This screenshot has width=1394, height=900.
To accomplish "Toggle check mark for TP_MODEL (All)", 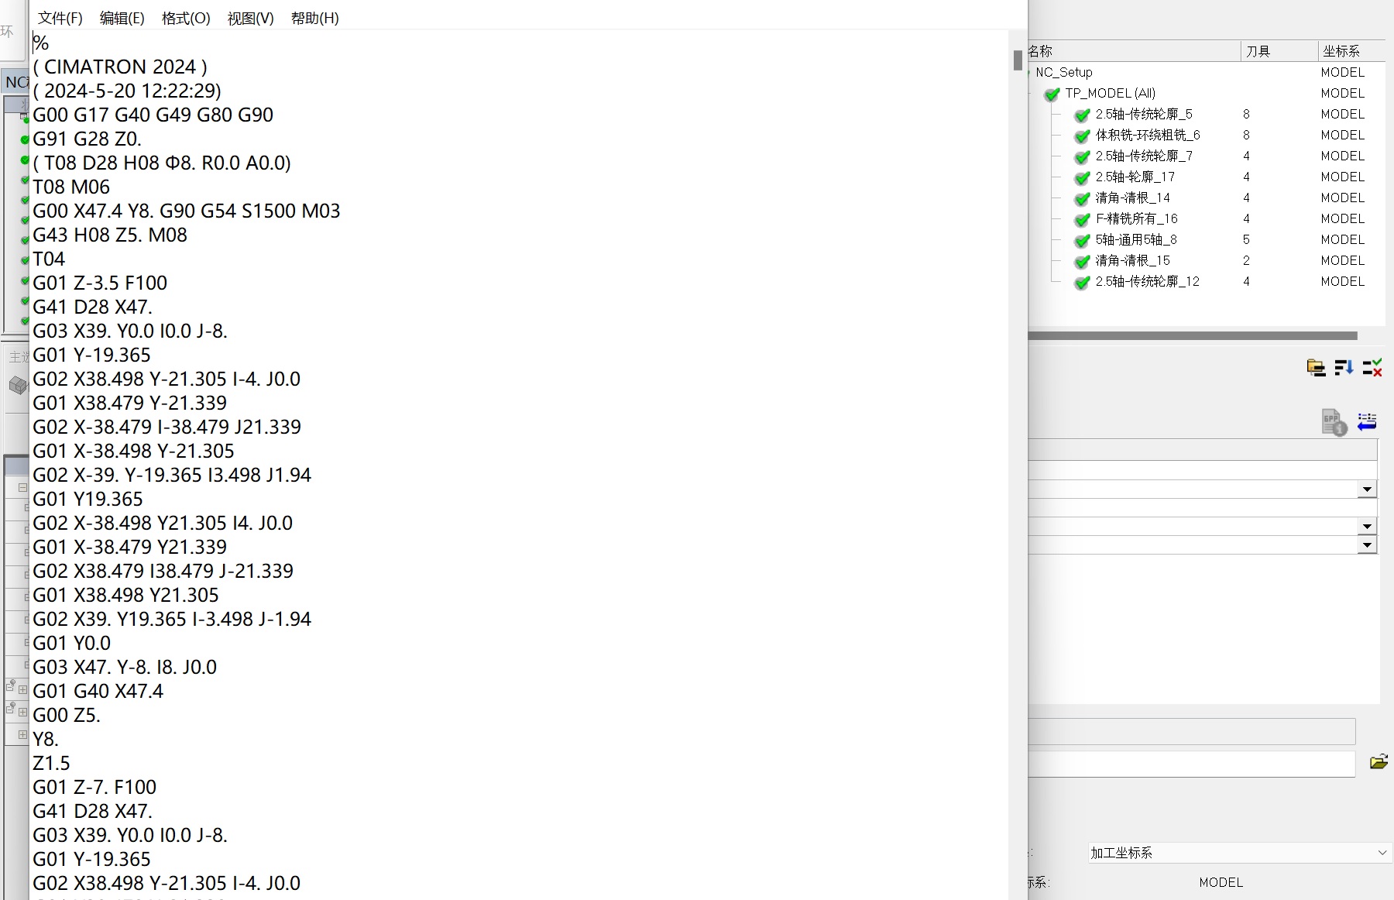I will coord(1052,94).
